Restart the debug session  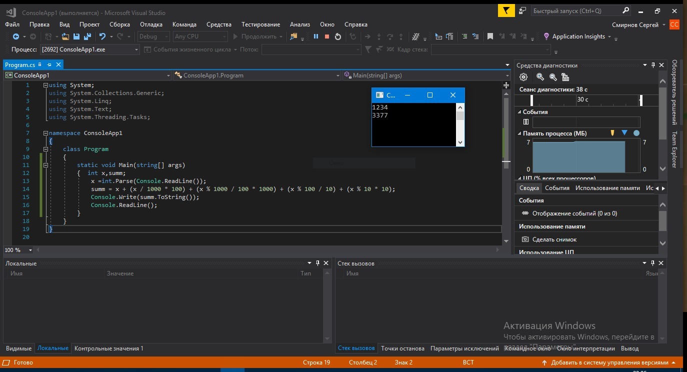tap(338, 36)
